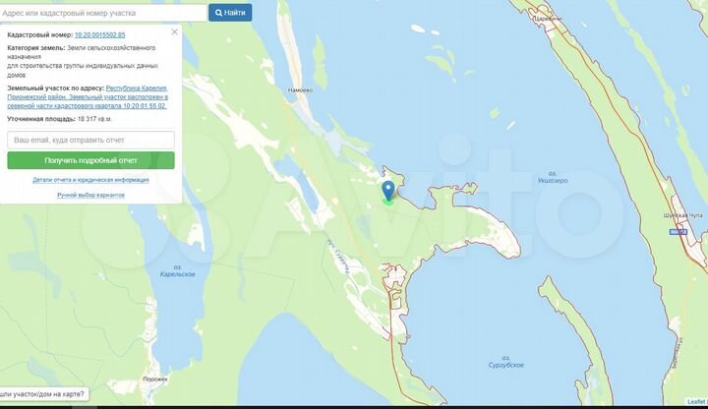Viewport: 708px width, 409px height.
Task: Click the Намоево village label on map
Action: (x=300, y=90)
